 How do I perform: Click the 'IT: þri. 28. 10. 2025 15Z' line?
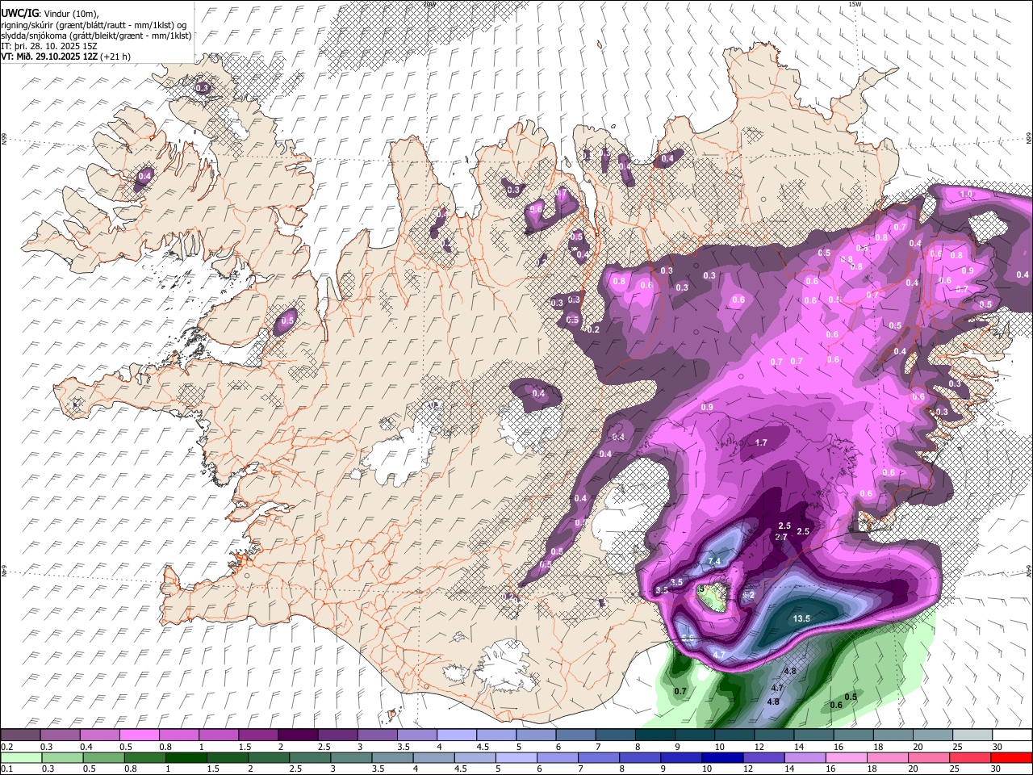tap(49, 46)
